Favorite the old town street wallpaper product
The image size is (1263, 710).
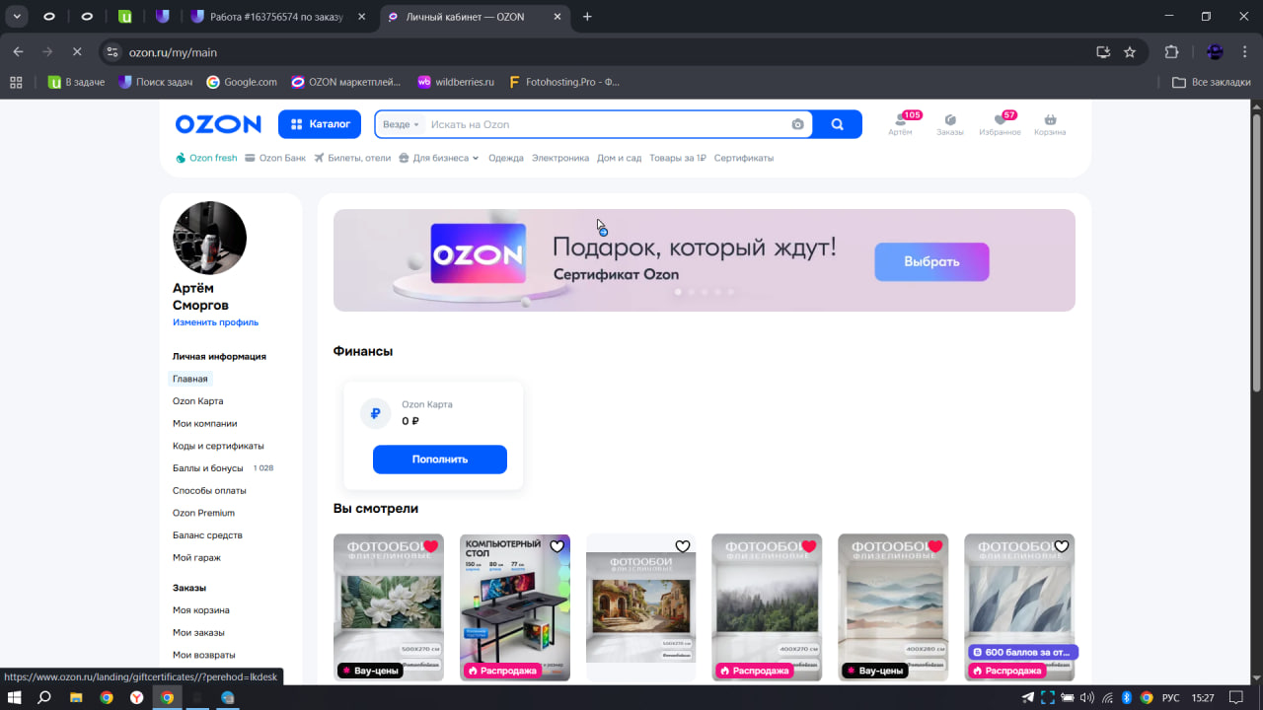click(683, 546)
